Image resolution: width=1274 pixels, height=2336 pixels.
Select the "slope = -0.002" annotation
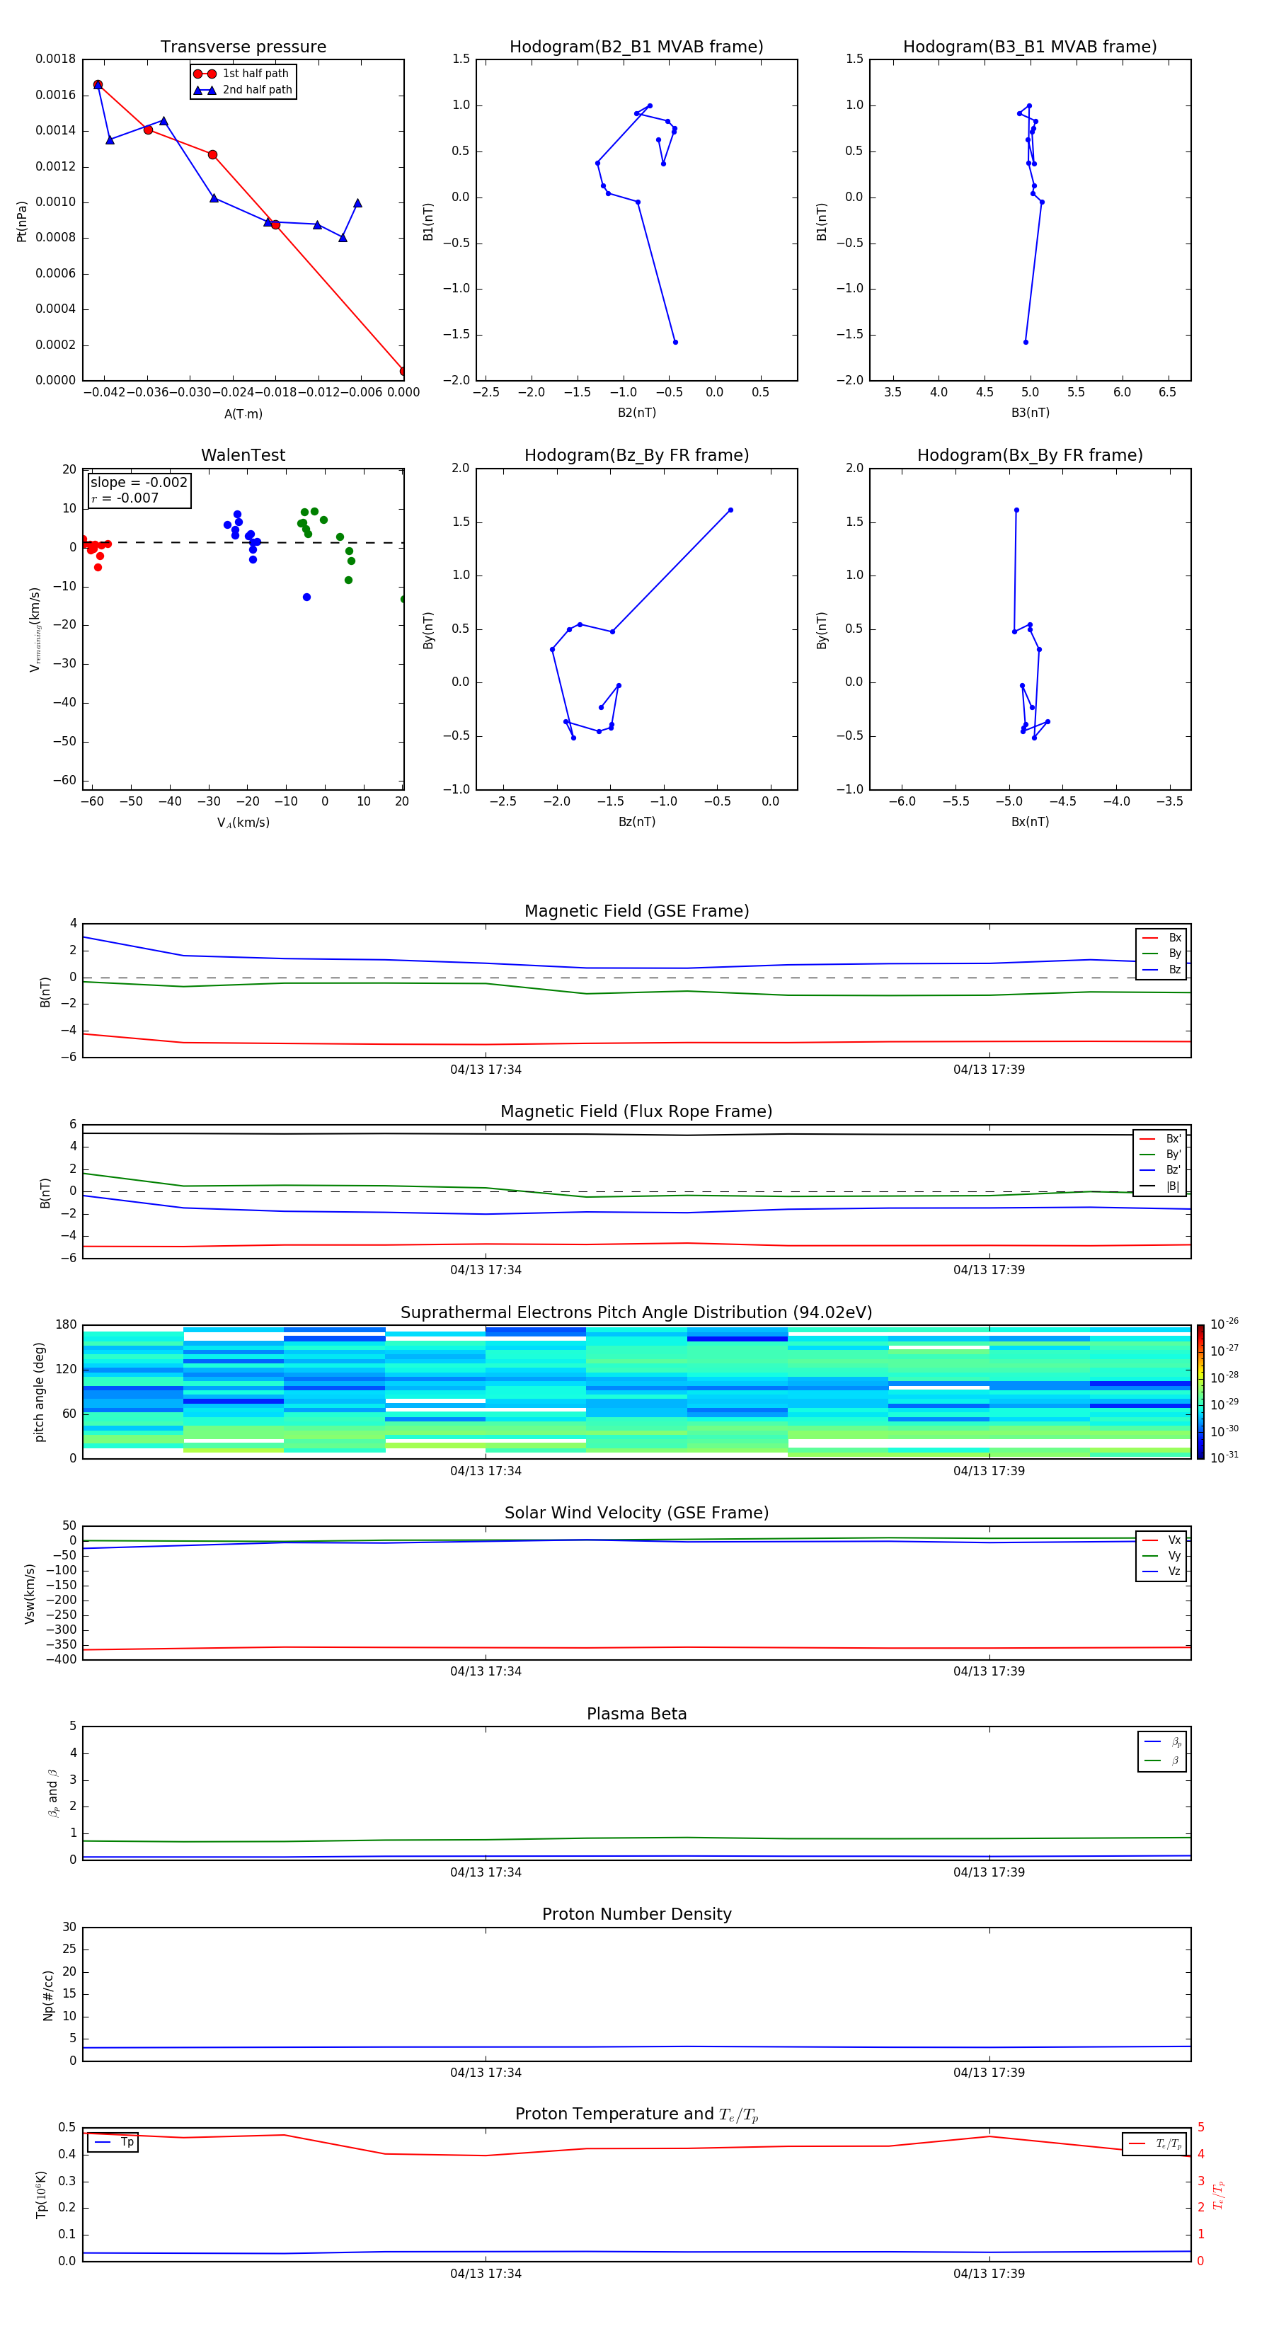point(139,483)
